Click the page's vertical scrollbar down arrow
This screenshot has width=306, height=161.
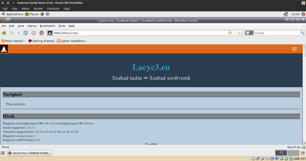(304, 143)
